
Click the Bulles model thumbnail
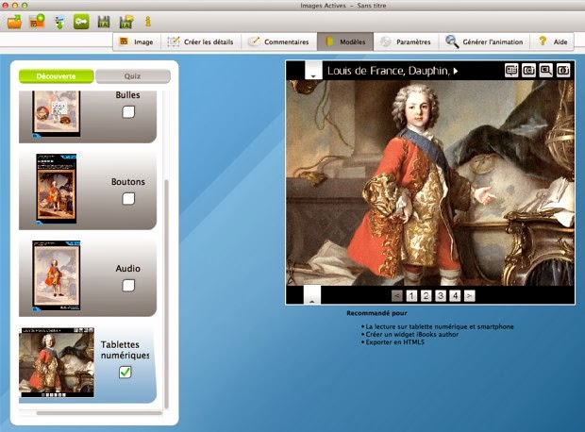pos(57,114)
